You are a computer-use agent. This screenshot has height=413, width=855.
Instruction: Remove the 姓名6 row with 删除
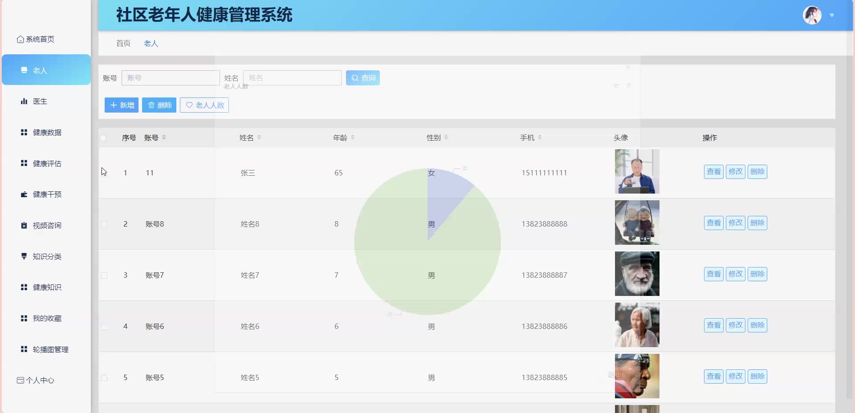point(757,325)
